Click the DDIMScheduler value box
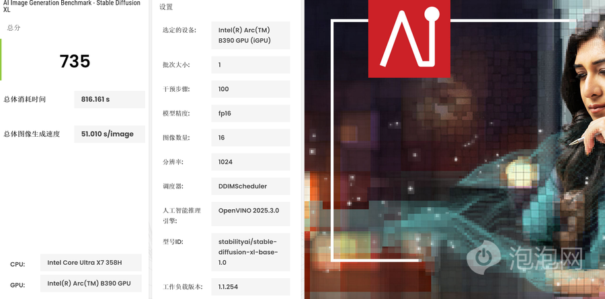The image size is (605, 299). point(250,186)
